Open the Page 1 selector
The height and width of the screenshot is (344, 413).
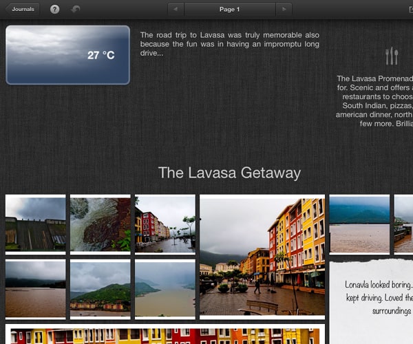[x=230, y=9]
